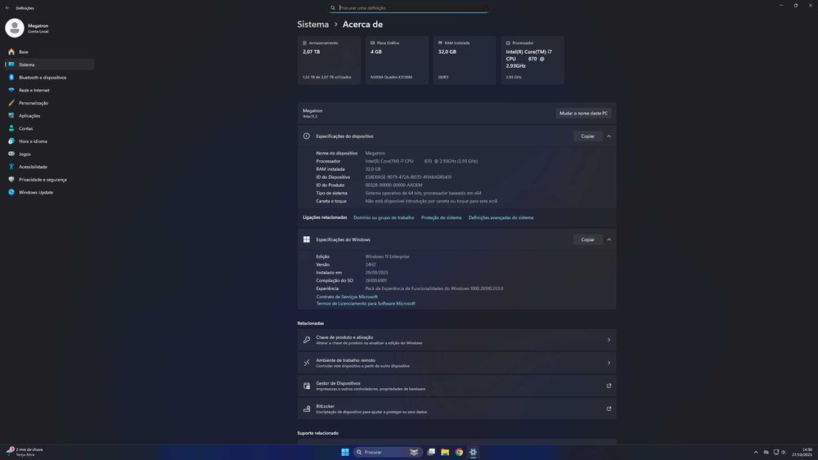This screenshot has width=818, height=460.
Task: Open Acessibilidade settings
Action: pos(49,167)
